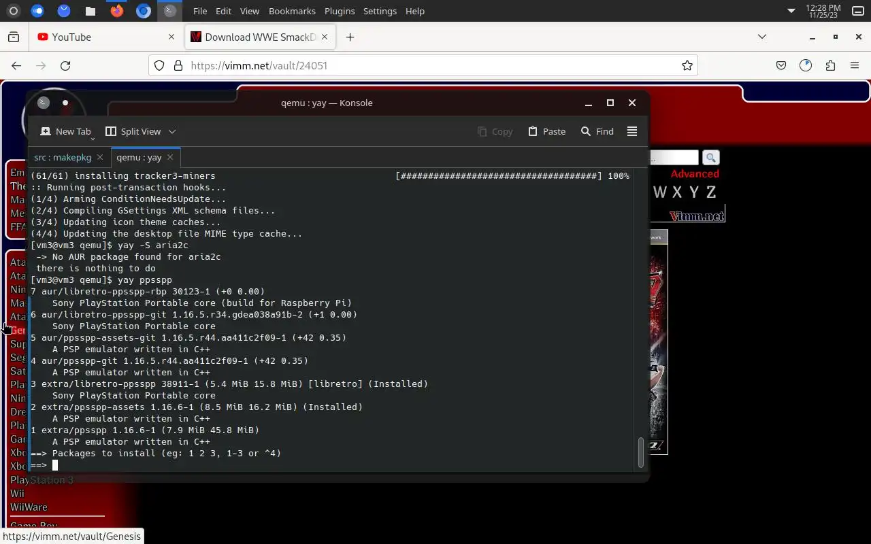Open the file manager from the top panel

(x=91, y=11)
